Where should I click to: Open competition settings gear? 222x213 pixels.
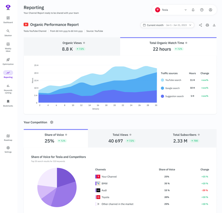tap(52, 122)
